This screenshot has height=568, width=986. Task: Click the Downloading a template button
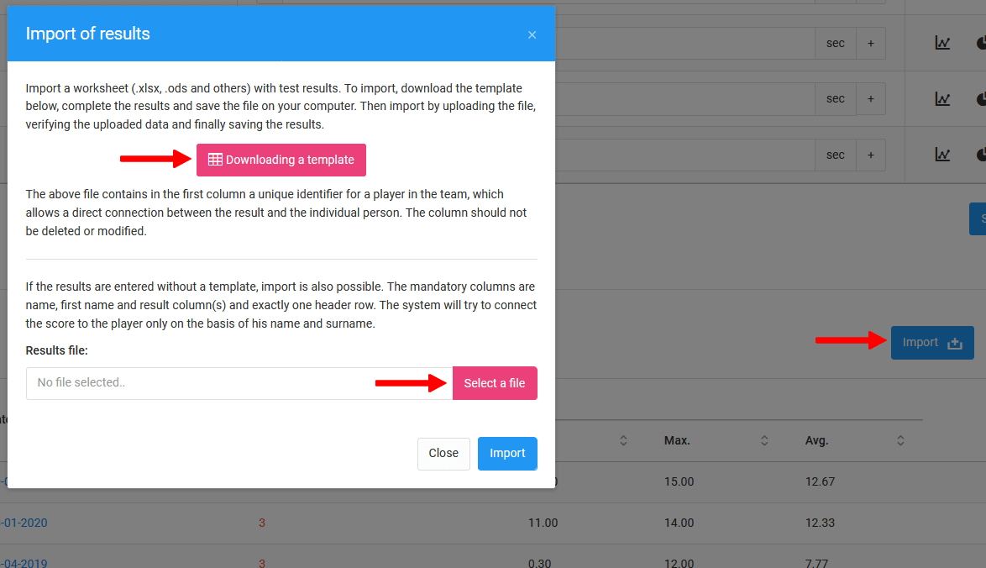281,160
